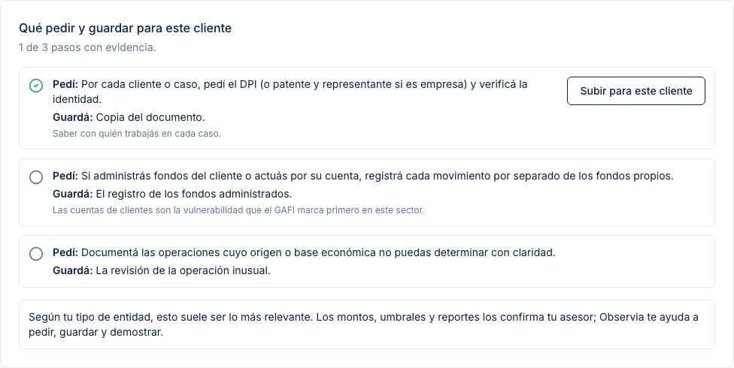Click the 'Pedí: Por cada cliente o caso' text
Screen dimensions: 734x368
pyautogui.click(x=290, y=92)
